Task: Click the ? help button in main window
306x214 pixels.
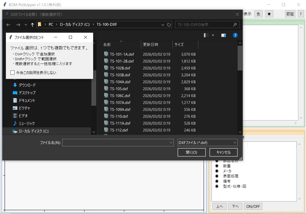Action: point(301,14)
